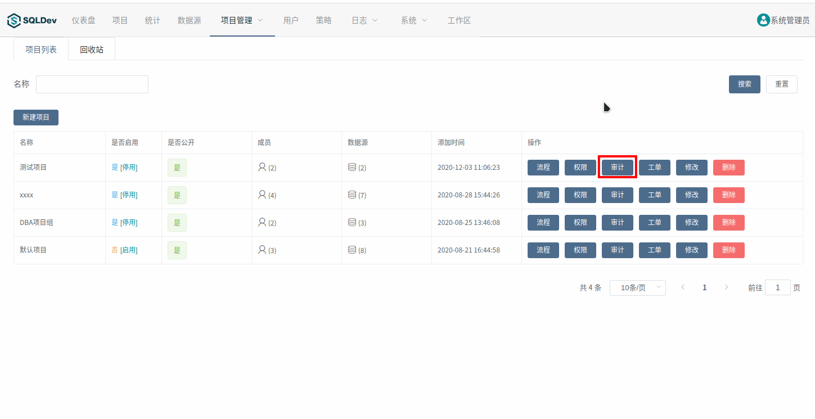Viewport: 815px width, 419px height.
Task: Click the SQLDev logo icon
Action: pos(13,21)
